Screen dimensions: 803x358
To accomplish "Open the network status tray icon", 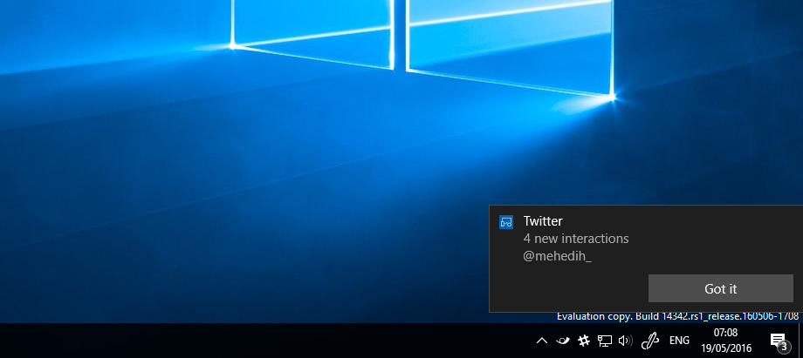I will tap(605, 341).
